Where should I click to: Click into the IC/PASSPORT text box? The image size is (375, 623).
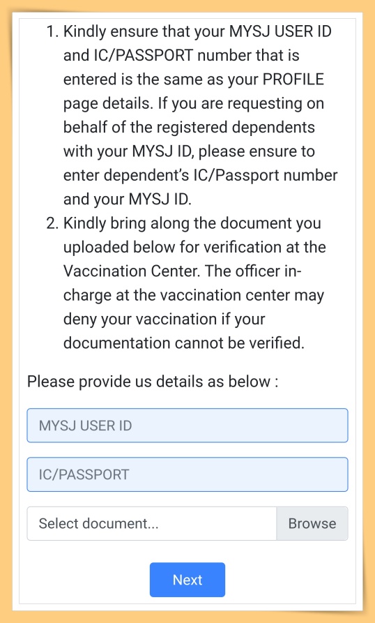(187, 474)
